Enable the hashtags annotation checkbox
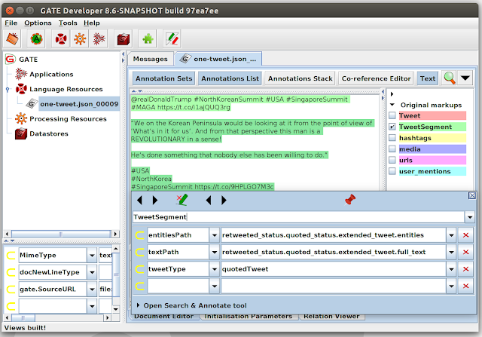 [392, 137]
